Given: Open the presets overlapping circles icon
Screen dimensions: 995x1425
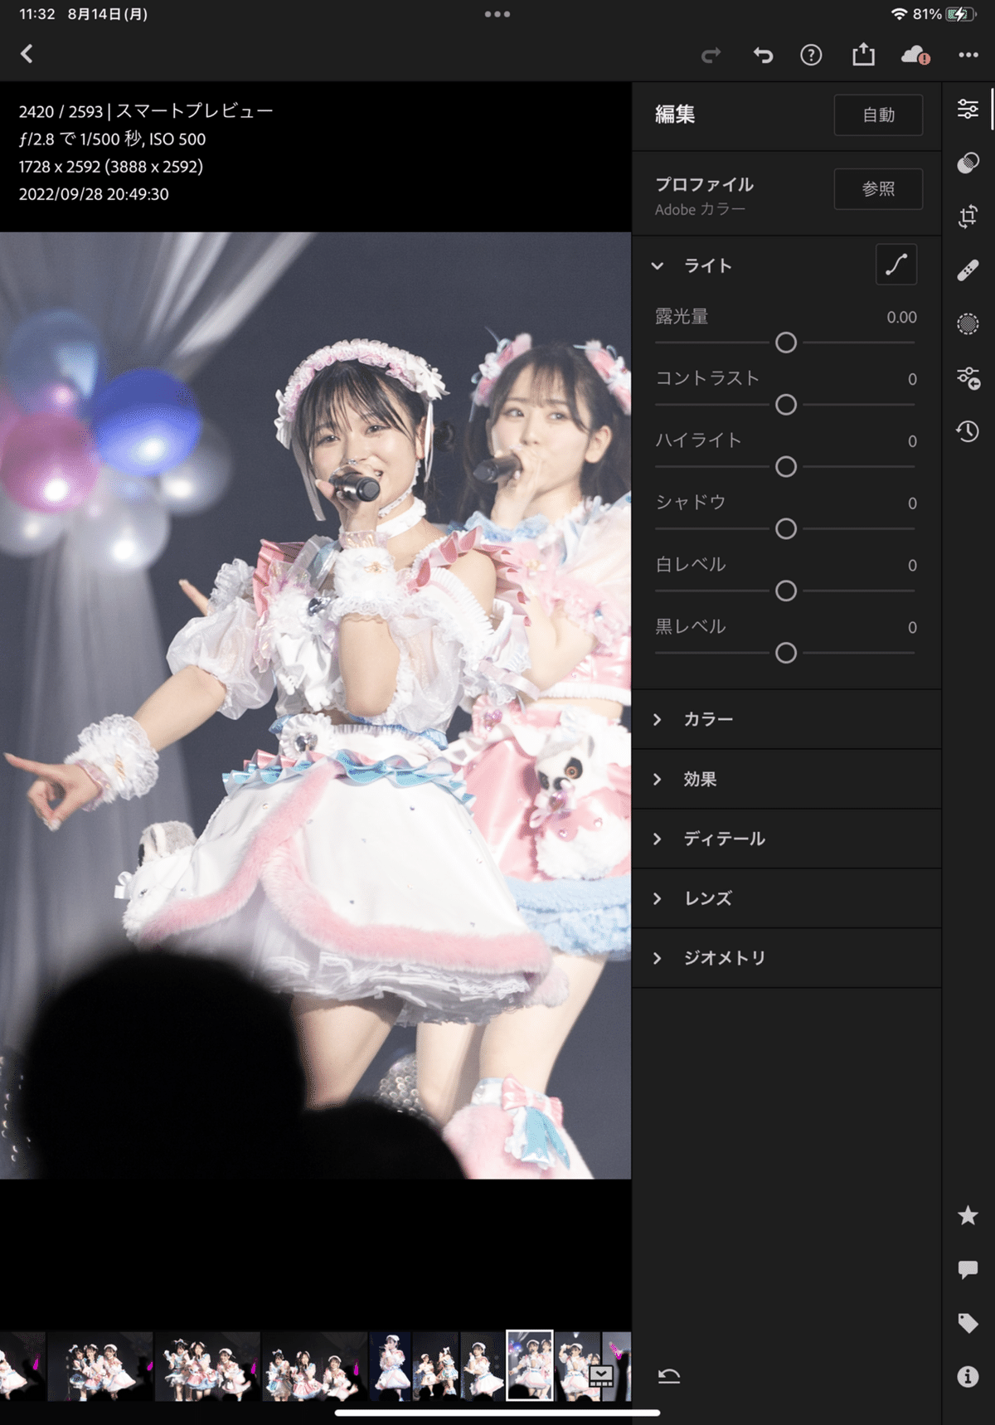Looking at the screenshot, I should tap(968, 163).
